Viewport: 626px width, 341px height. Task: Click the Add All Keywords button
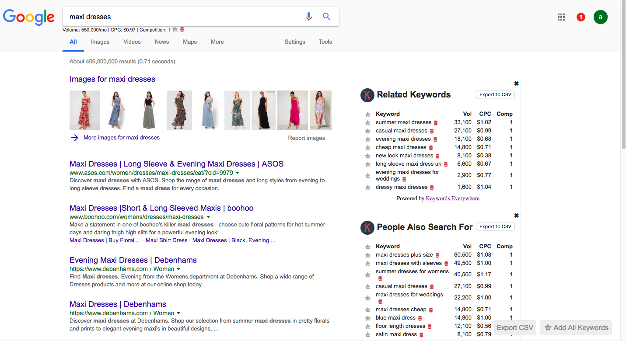click(x=576, y=328)
